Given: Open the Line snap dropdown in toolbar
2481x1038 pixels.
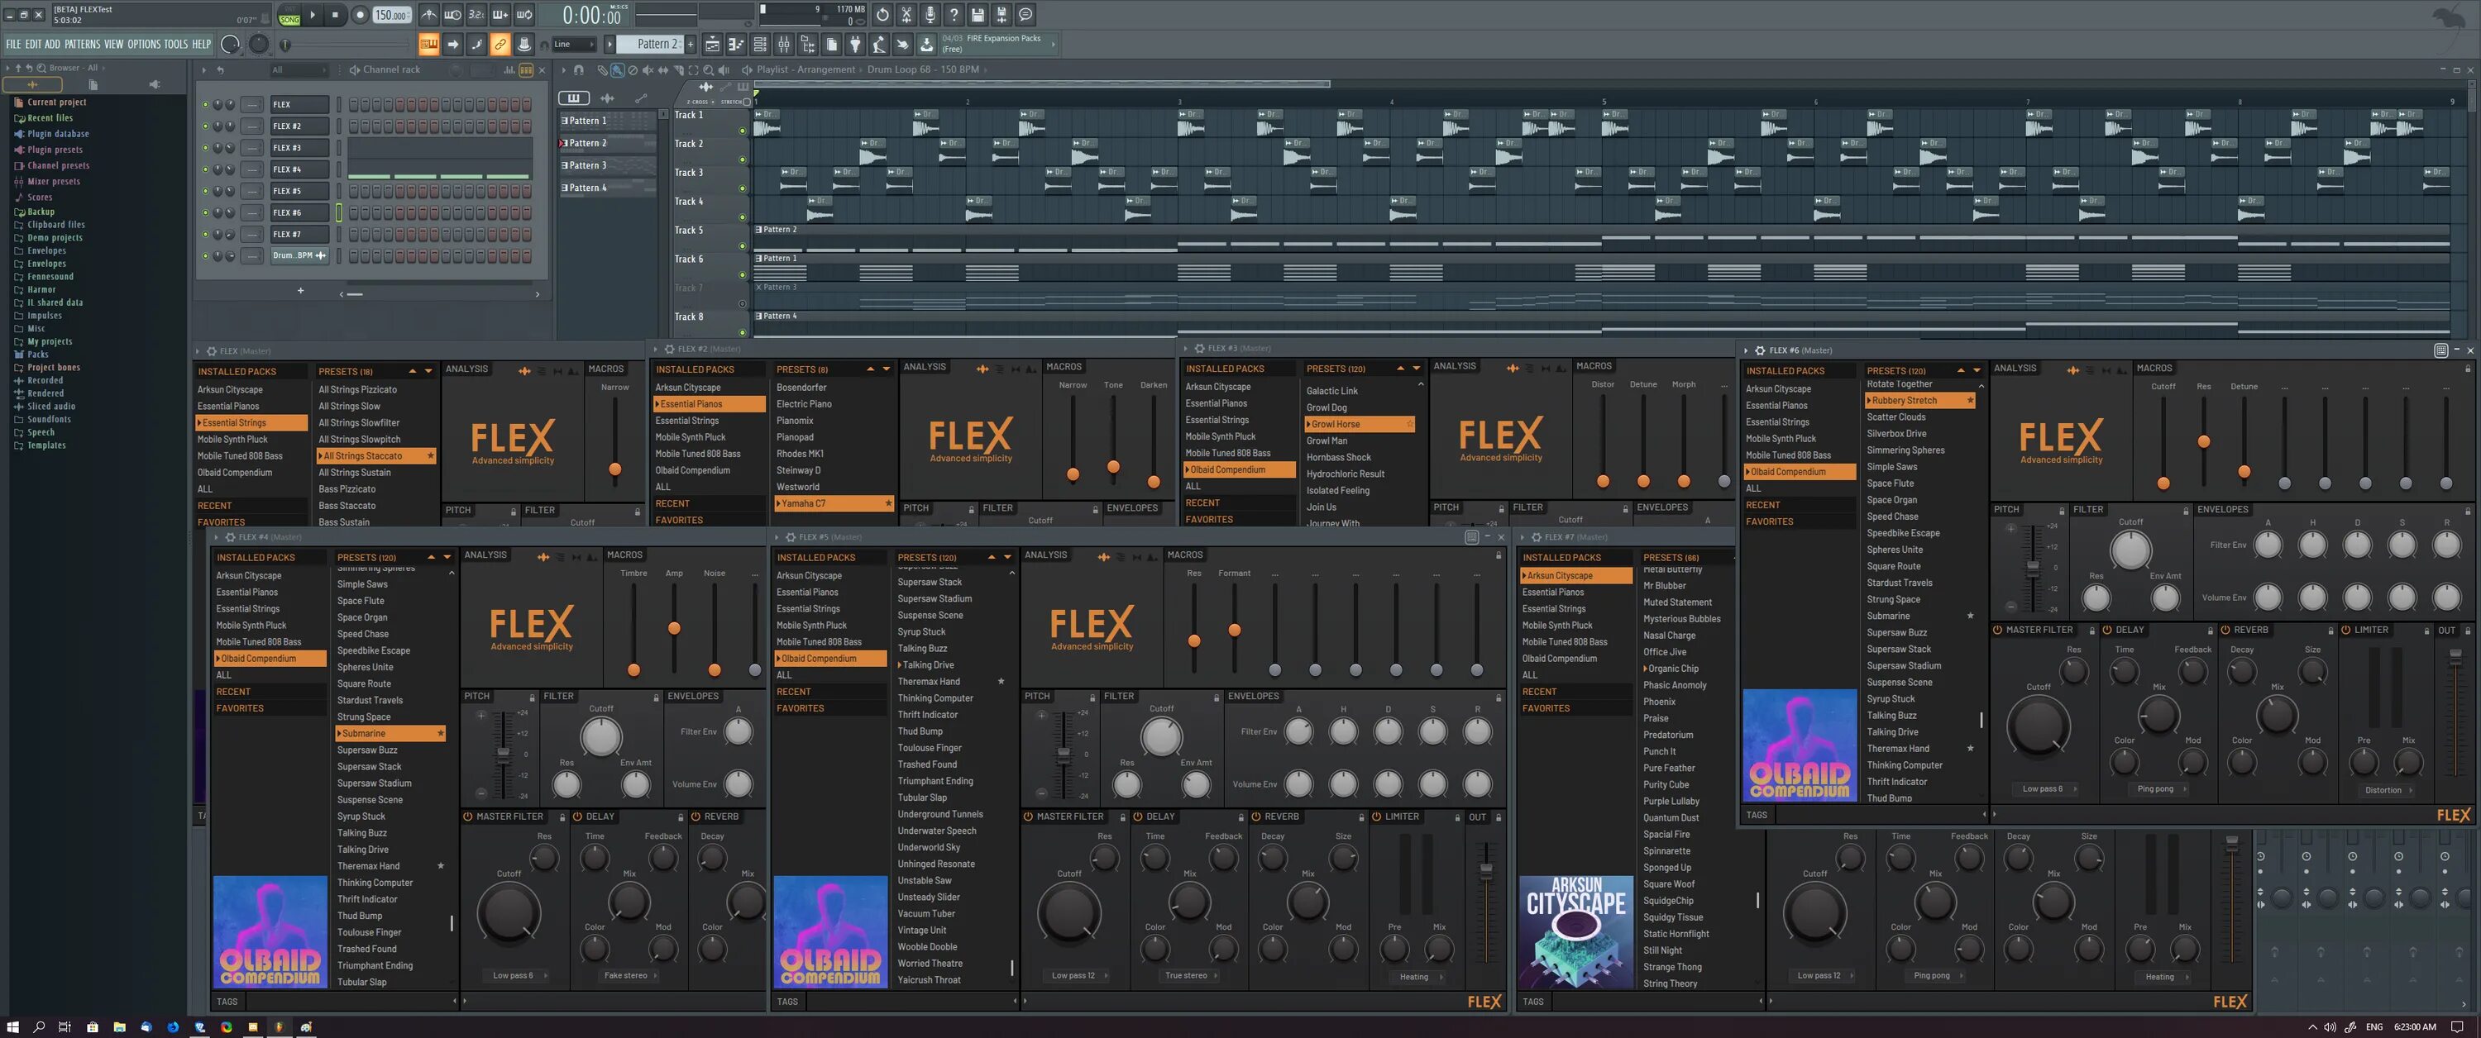Looking at the screenshot, I should point(576,45).
